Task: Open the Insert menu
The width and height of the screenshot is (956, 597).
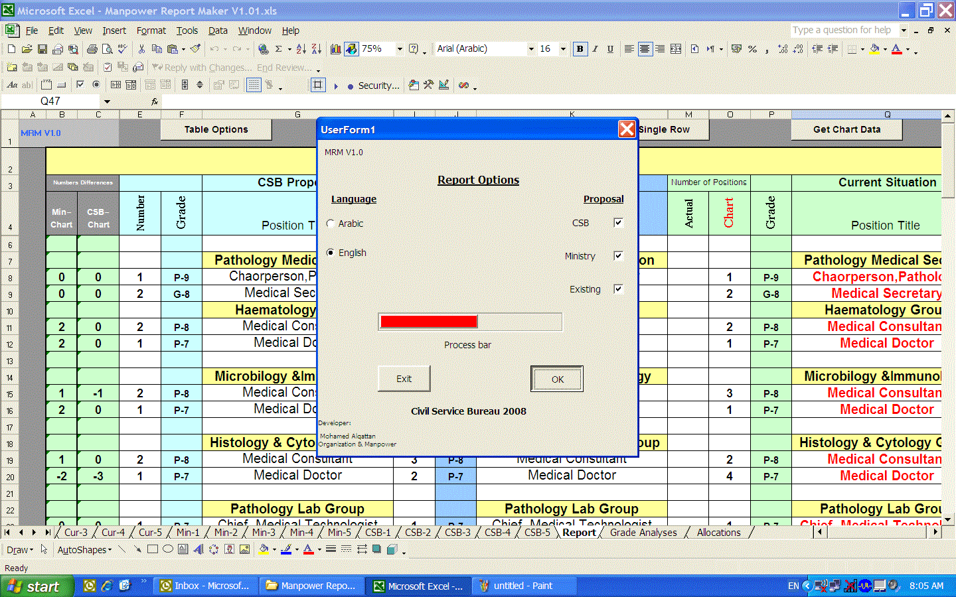Action: coord(114,31)
